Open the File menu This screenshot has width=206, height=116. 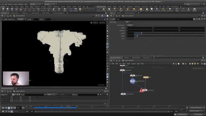point(3,4)
